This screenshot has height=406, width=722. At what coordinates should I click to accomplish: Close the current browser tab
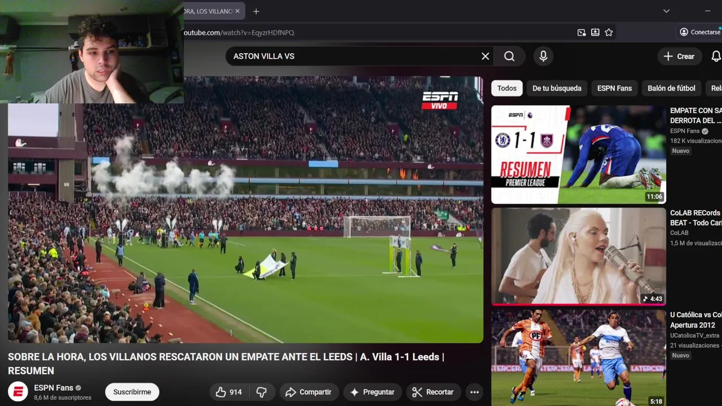pos(237,11)
